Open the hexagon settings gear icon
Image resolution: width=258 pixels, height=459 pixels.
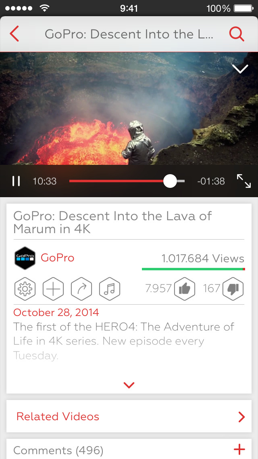point(25,288)
